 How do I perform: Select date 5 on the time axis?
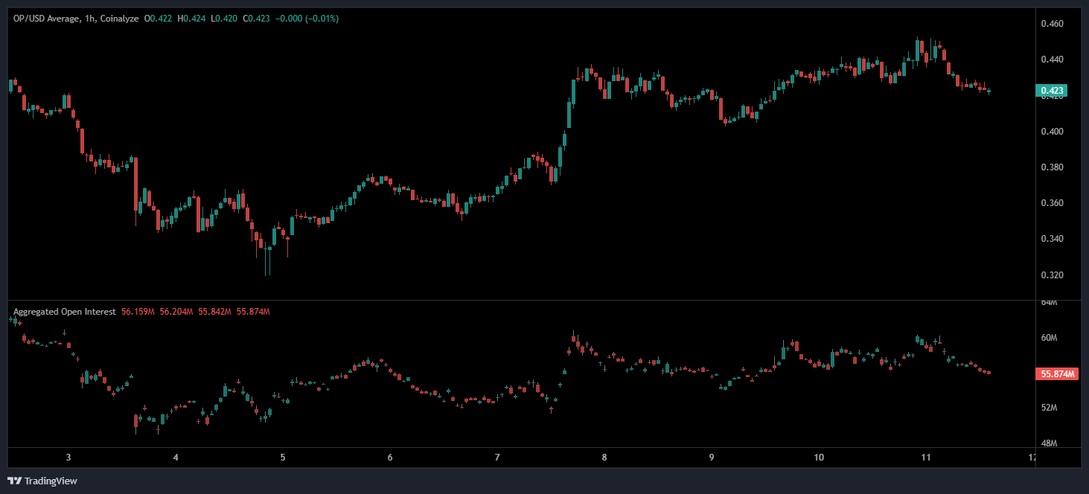pyautogui.click(x=283, y=458)
